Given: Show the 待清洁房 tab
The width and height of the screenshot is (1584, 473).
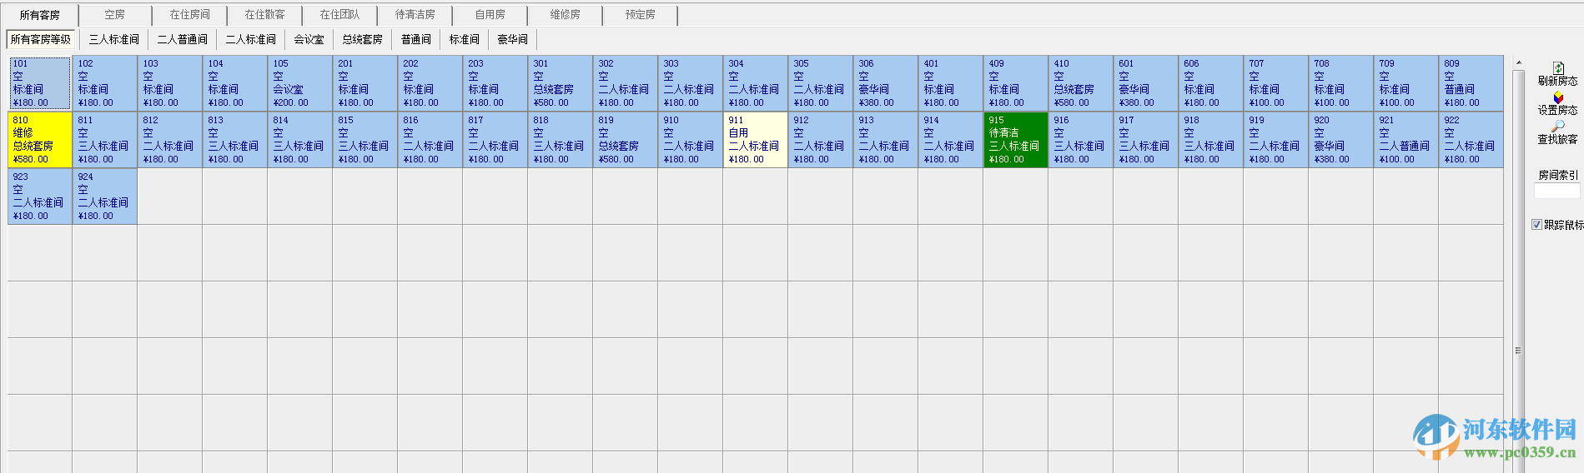Looking at the screenshot, I should (x=415, y=15).
